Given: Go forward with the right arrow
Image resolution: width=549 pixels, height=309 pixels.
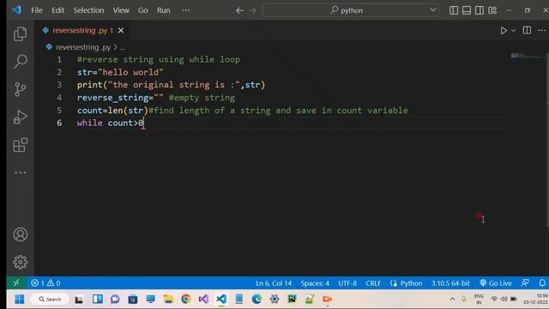Looking at the screenshot, I should (x=252, y=10).
